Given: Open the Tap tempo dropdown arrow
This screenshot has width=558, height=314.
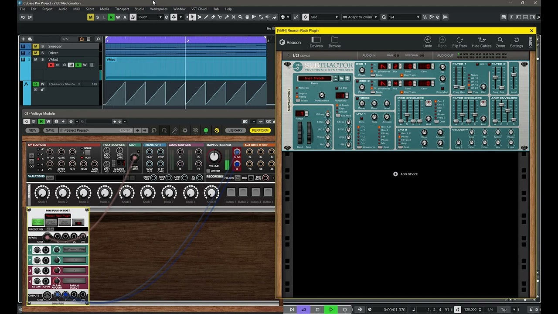Looking at the screenshot, I should point(514,310).
